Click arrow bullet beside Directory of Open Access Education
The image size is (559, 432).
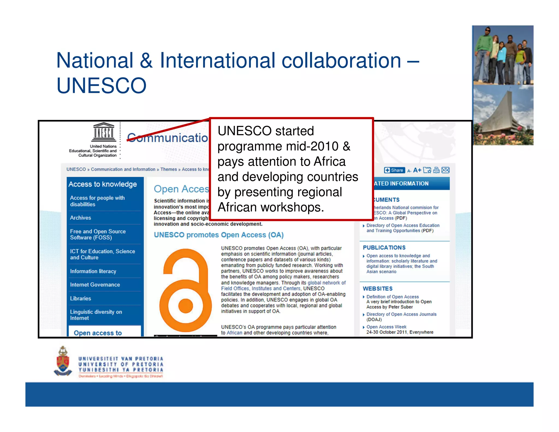click(364, 226)
